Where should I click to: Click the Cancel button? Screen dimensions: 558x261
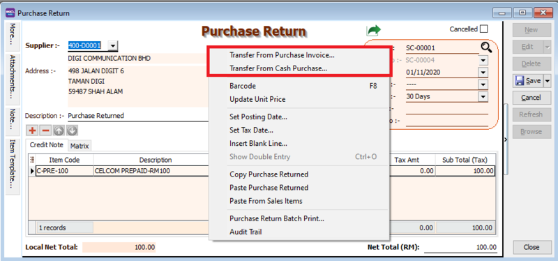pos(531,98)
